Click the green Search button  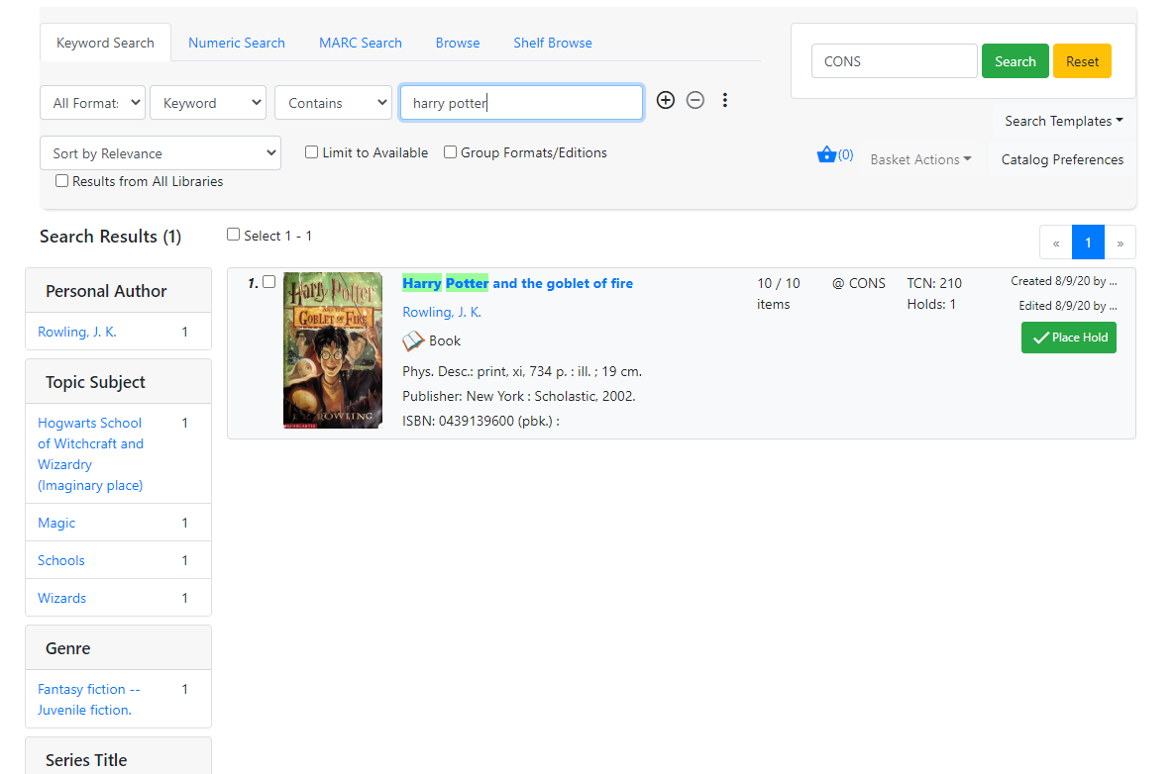coord(1015,60)
